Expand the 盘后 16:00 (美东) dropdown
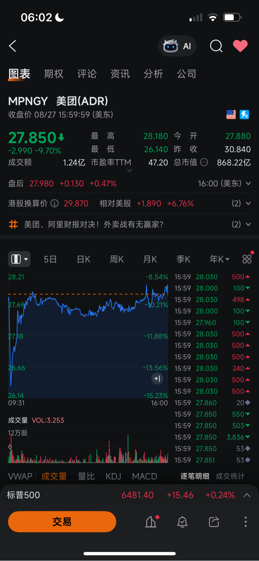Viewport: 259px width, 561px height. 248,184
